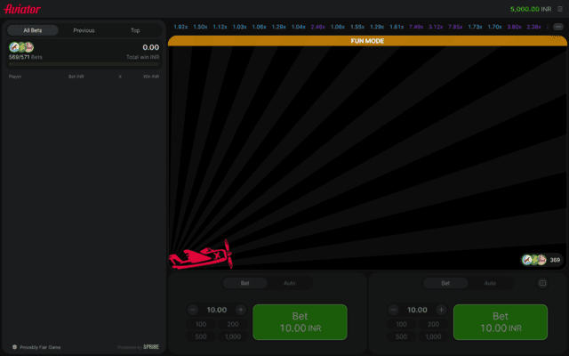Click the 2.46x history multiplier
Viewport: 569px width, 356px height.
[x=318, y=27]
